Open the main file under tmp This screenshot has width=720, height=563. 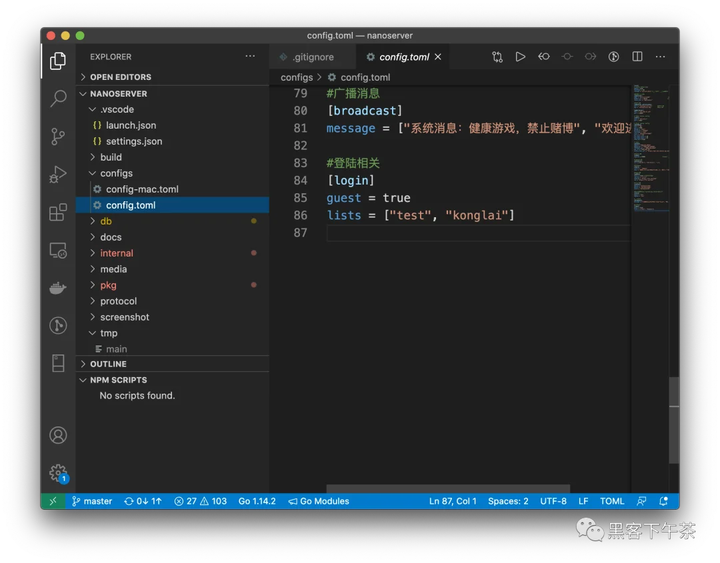(173, 348)
